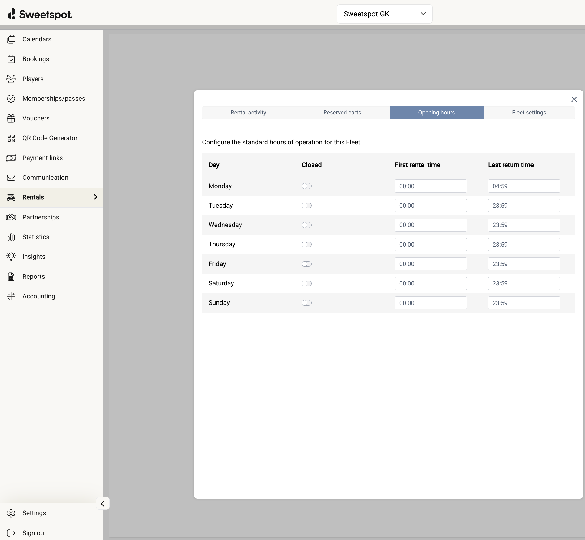Click Sign out in the sidebar
The width and height of the screenshot is (585, 540).
34,533
